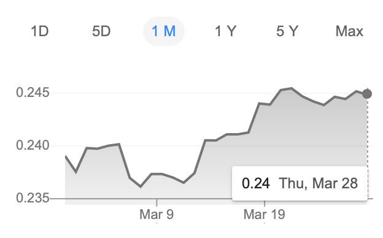
Task: Select the 5D time range
Action: pos(101,31)
